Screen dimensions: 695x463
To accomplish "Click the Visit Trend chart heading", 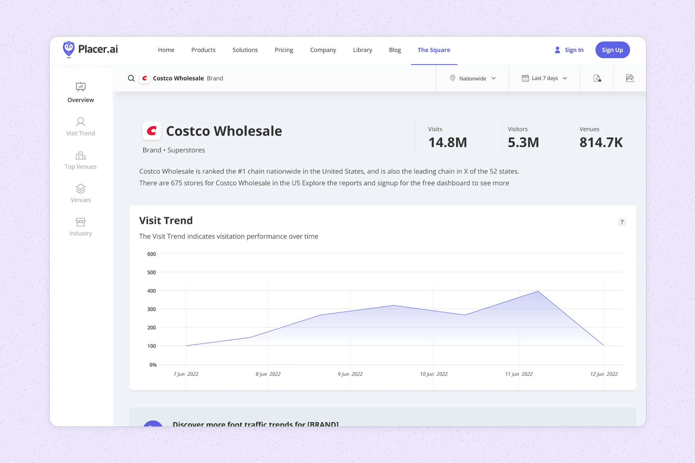I will [x=166, y=220].
